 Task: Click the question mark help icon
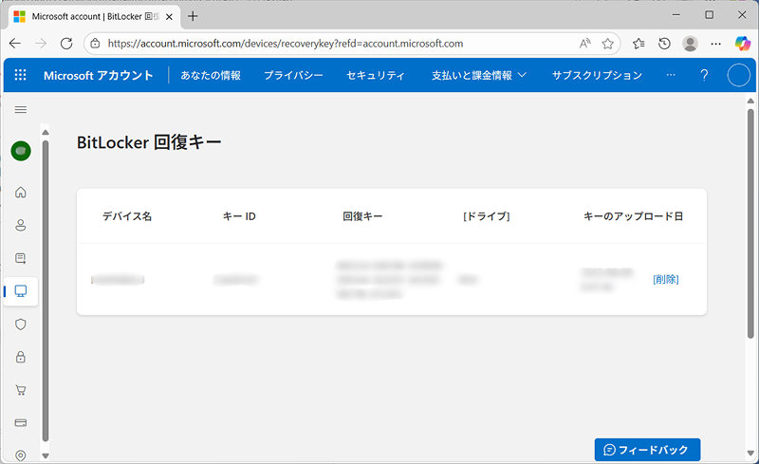(704, 76)
